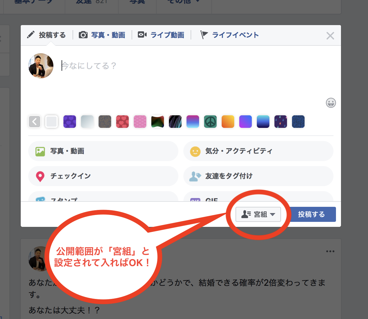This screenshot has height=319, width=368.
Task: Click the red location pin icon for チェックイン
Action: (x=40, y=177)
